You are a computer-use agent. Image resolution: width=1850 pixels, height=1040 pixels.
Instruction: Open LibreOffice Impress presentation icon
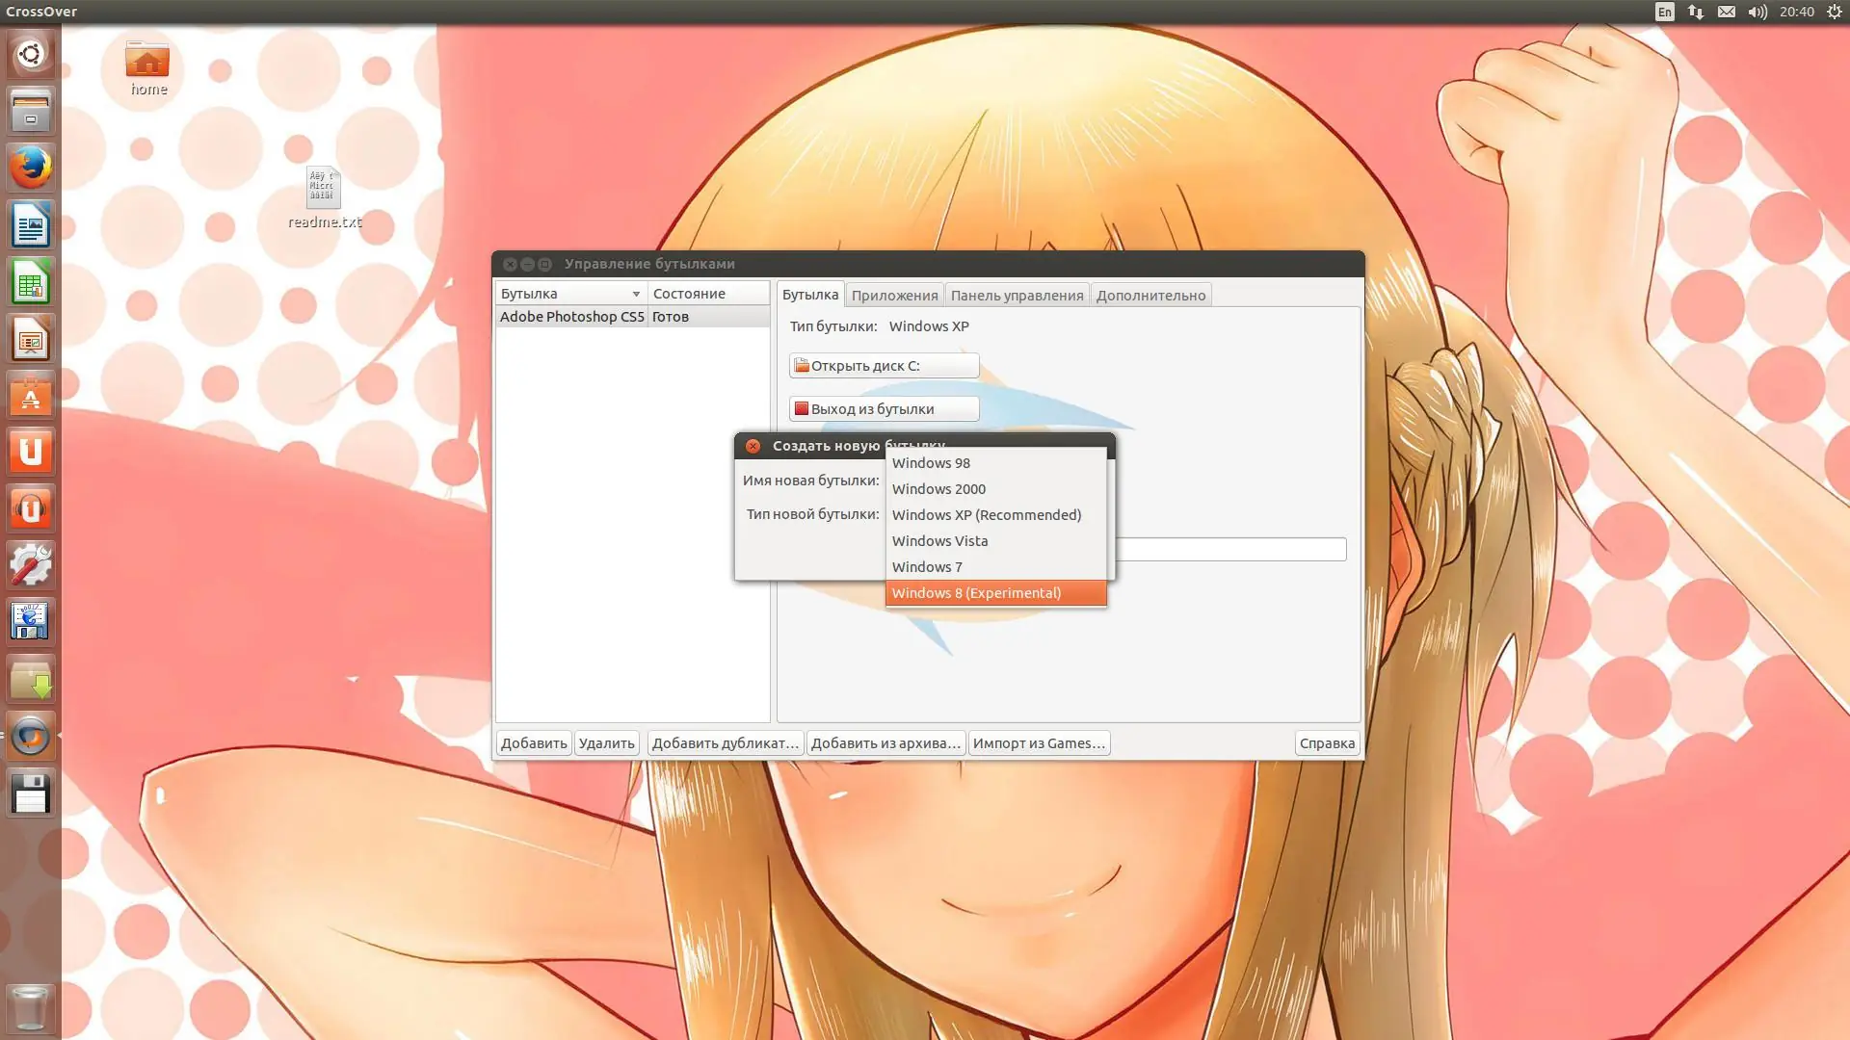[30, 339]
